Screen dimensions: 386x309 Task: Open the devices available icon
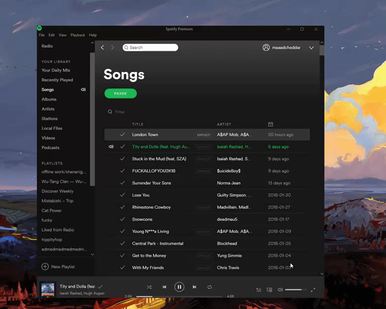269,290
